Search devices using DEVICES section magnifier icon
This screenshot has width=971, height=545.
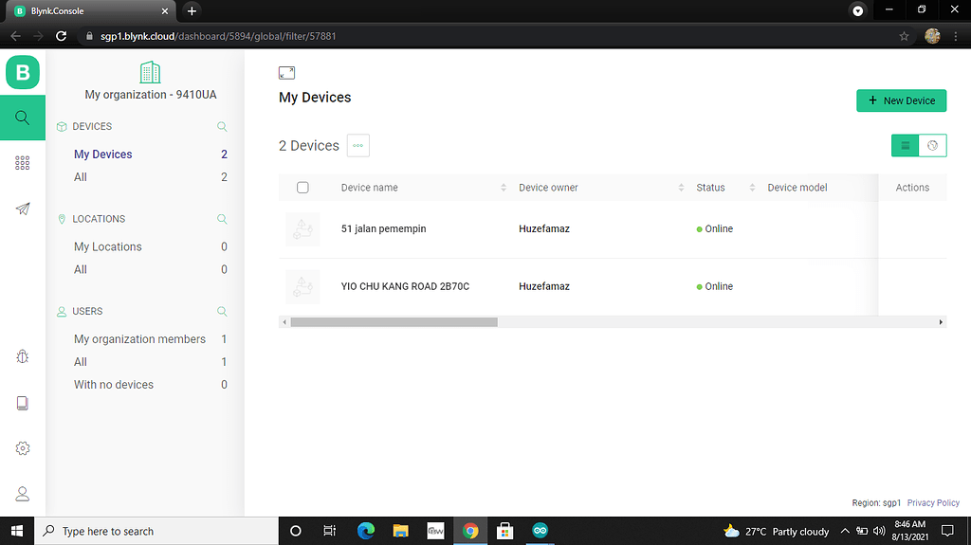pyautogui.click(x=222, y=126)
